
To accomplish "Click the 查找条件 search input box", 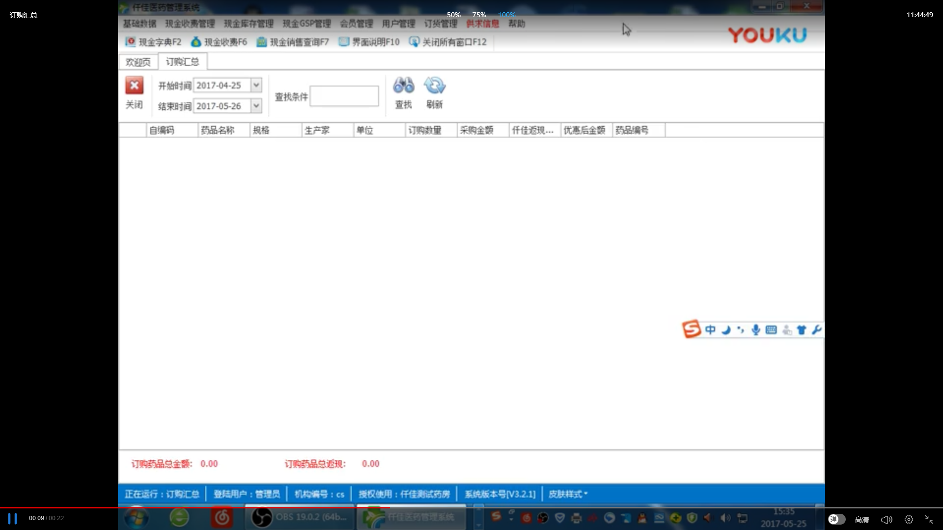I will [344, 96].
